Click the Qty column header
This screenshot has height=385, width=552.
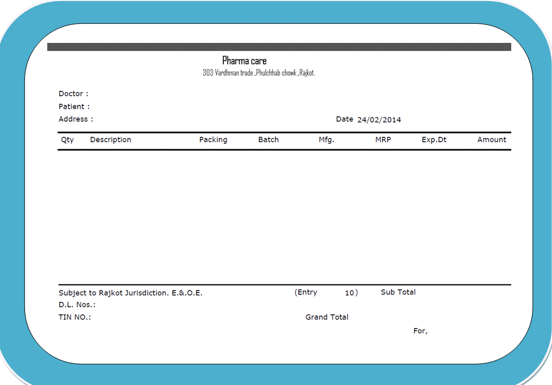pyautogui.click(x=67, y=140)
